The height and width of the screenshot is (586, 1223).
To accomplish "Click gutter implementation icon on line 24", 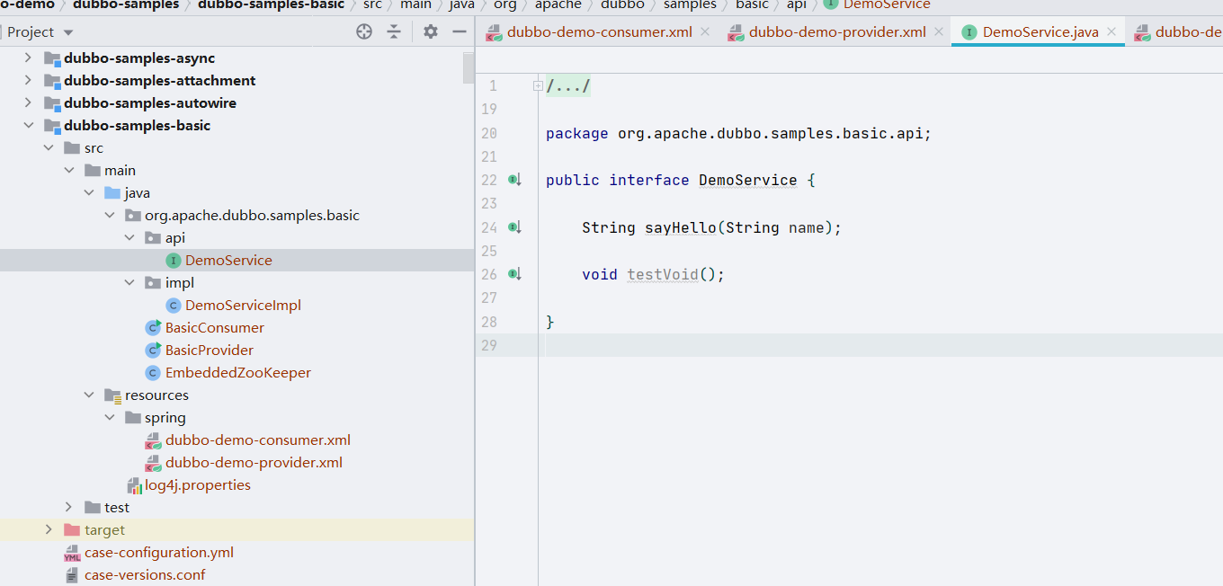I will coord(514,227).
